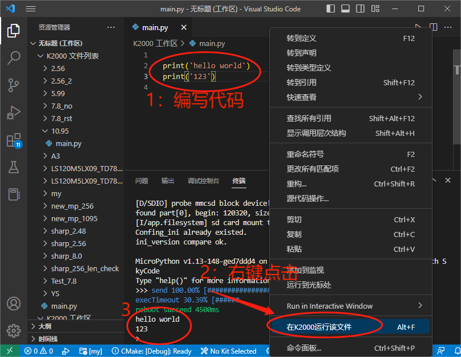Image resolution: width=461 pixels, height=357 pixels.
Task: Click CMake: [Debug]: Ready status item
Action: pos(152,351)
